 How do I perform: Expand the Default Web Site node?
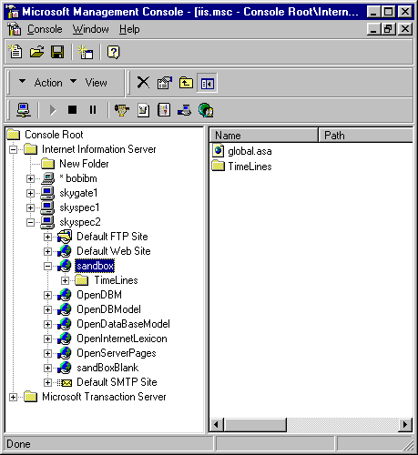point(47,251)
